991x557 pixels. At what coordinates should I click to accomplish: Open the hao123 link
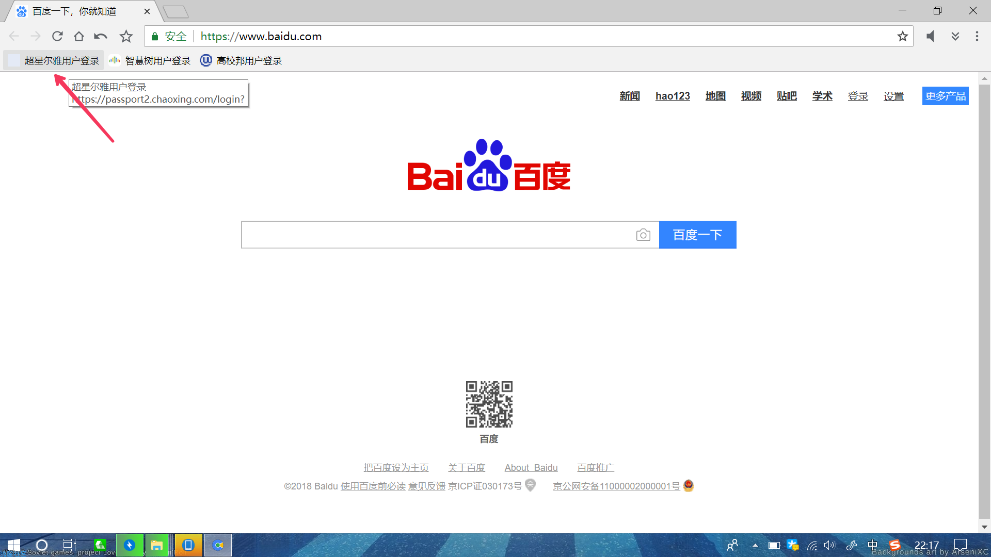[673, 96]
